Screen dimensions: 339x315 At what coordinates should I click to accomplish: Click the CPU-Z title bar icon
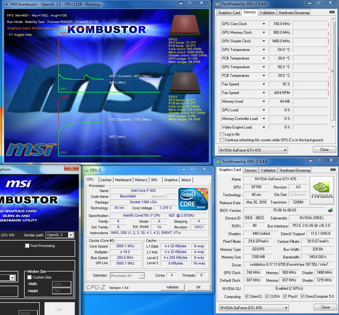point(86,170)
